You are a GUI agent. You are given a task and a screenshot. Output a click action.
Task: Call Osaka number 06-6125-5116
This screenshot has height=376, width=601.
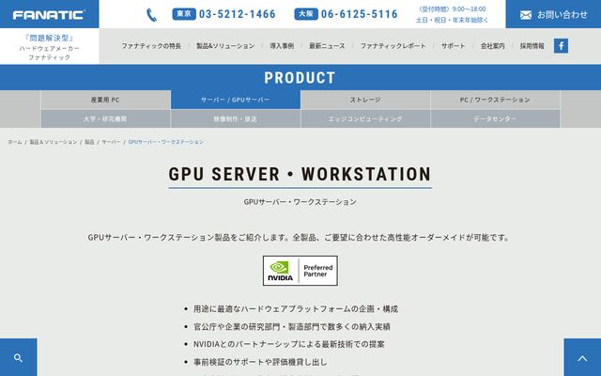tap(359, 14)
